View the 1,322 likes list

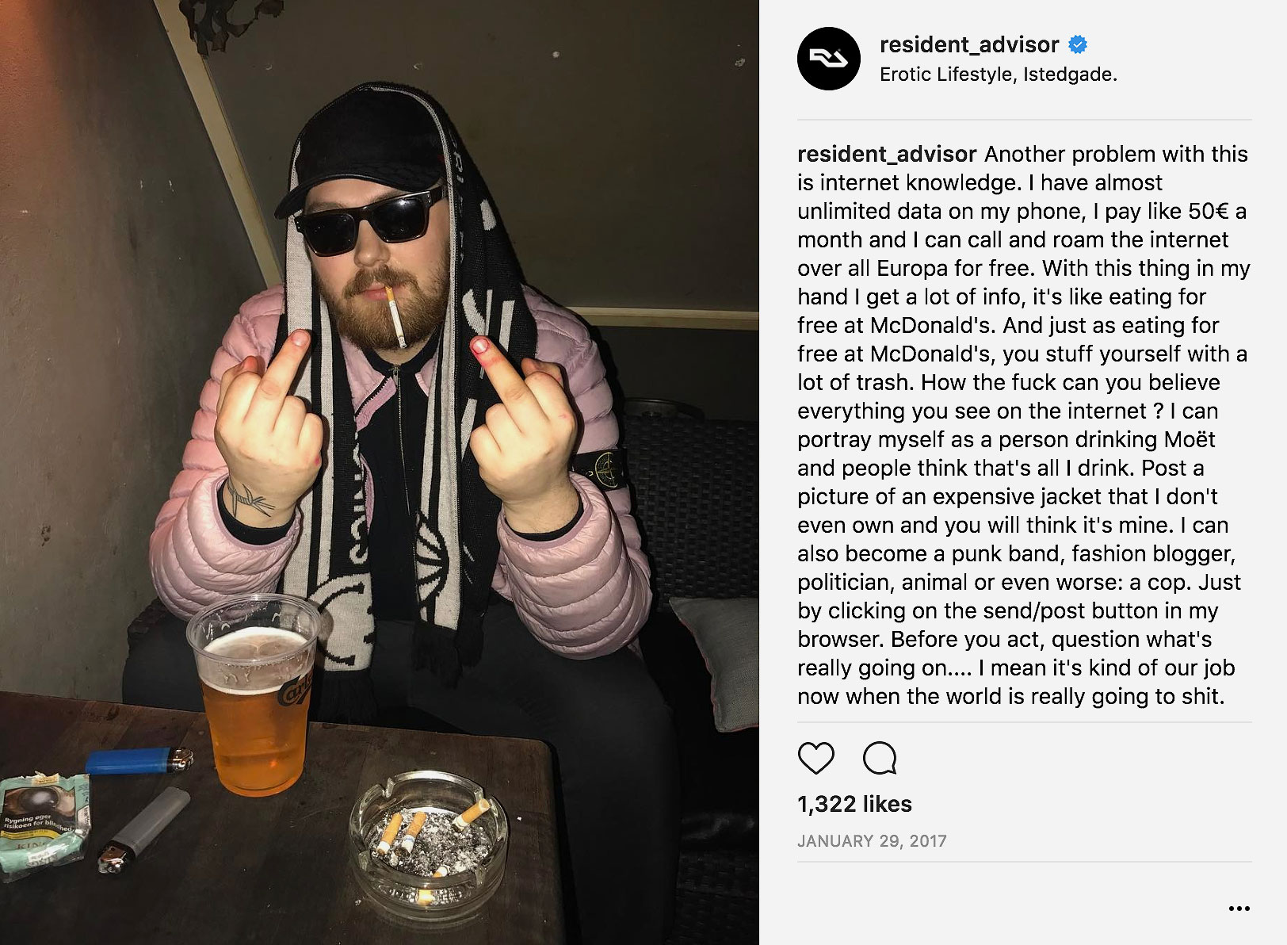854,804
